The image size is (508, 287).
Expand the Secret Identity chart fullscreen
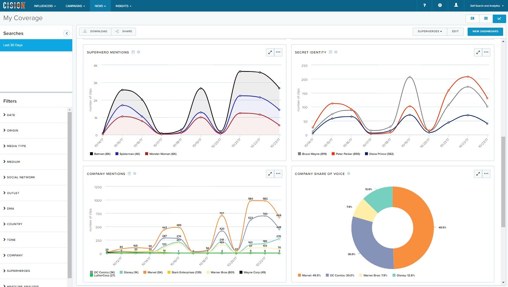tap(478, 52)
